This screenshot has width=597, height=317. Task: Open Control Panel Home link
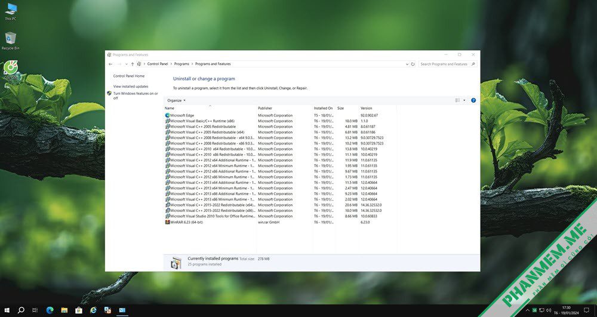(x=129, y=76)
